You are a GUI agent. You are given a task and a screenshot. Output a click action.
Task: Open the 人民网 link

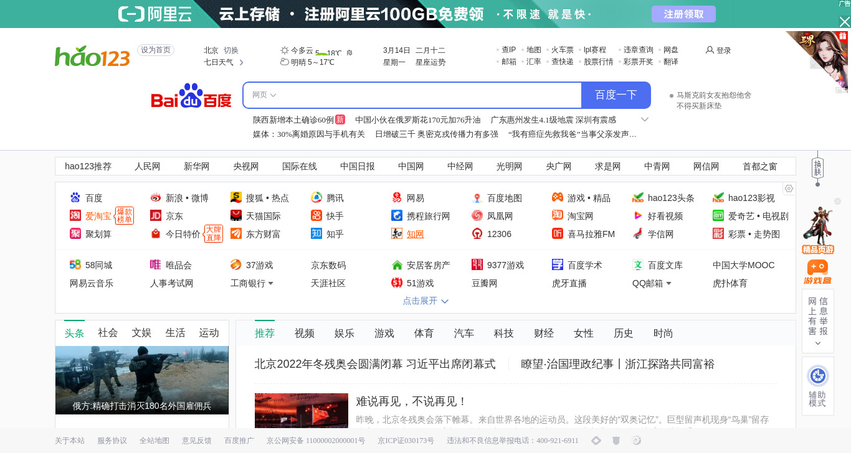(x=148, y=166)
